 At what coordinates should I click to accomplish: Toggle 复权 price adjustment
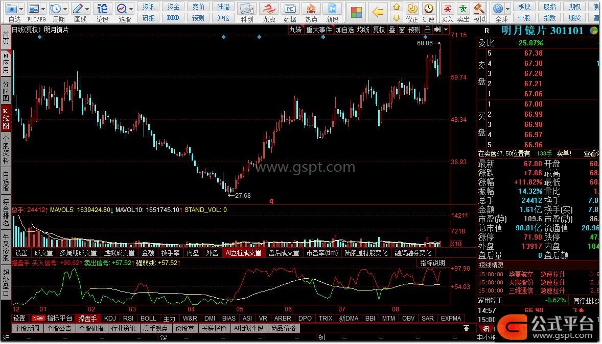click(x=379, y=30)
